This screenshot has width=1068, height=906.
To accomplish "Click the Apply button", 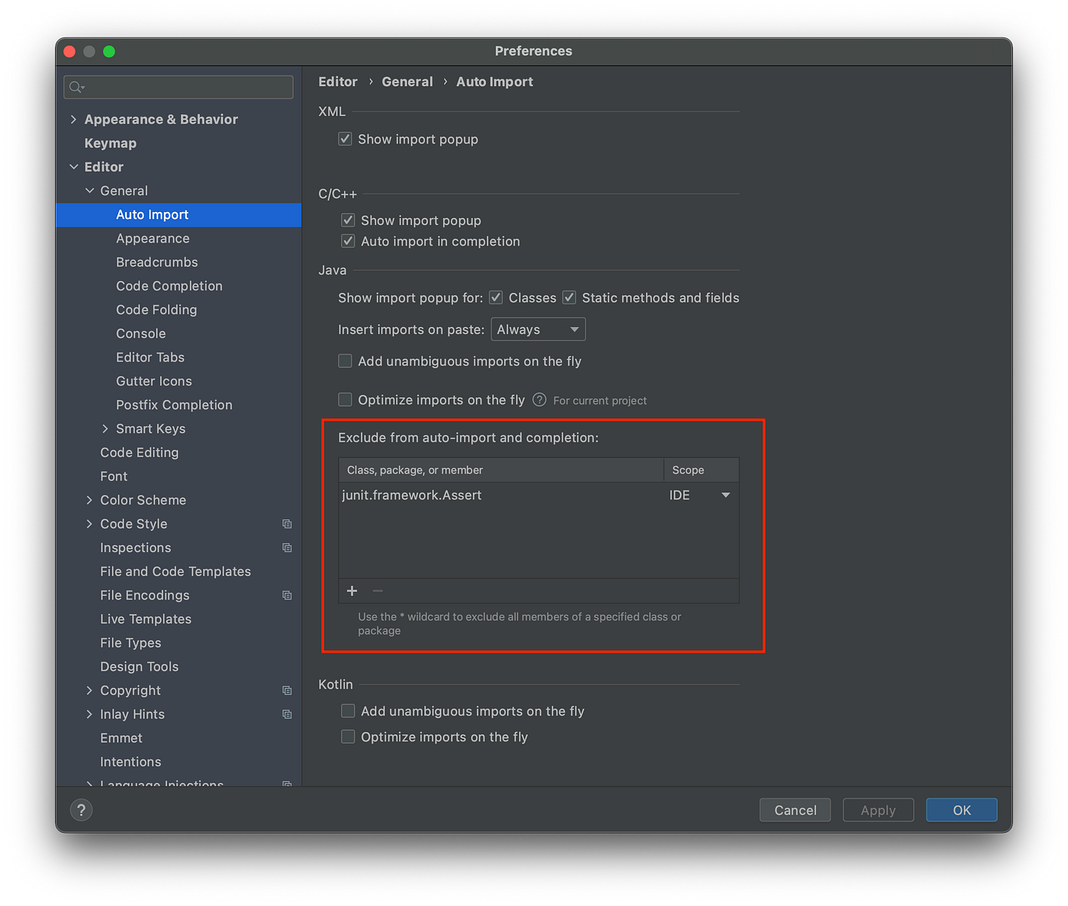I will (x=878, y=810).
